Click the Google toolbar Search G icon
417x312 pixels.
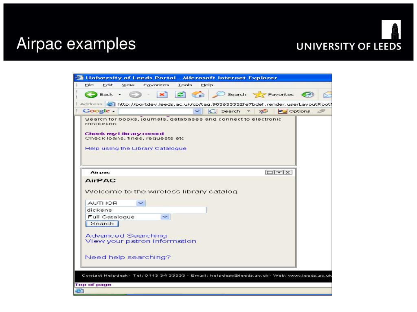pyautogui.click(x=213, y=111)
